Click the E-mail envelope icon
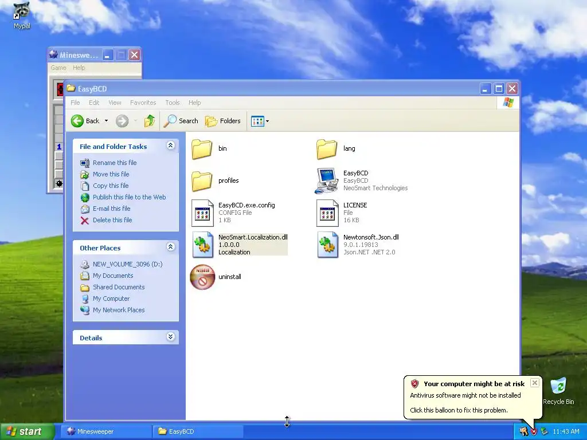Screen dimensions: 587x440 (85, 209)
